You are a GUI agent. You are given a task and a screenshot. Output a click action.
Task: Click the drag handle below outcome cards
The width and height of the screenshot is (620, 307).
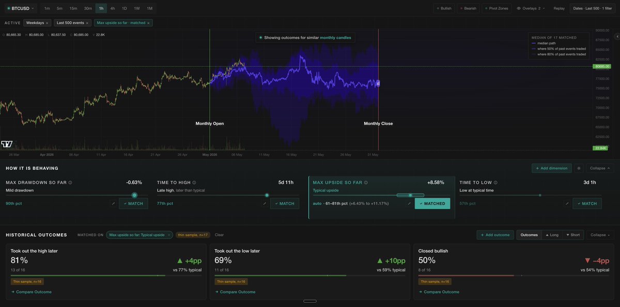309,301
